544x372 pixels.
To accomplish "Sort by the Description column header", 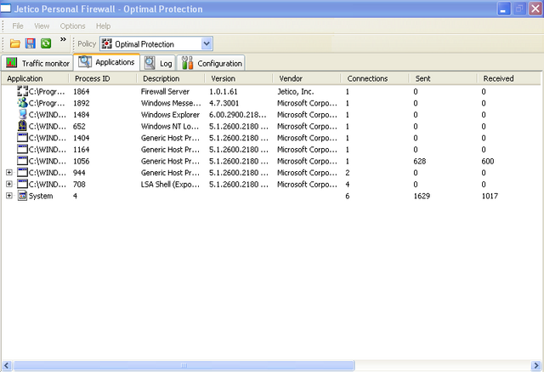I will pyautogui.click(x=171, y=78).
